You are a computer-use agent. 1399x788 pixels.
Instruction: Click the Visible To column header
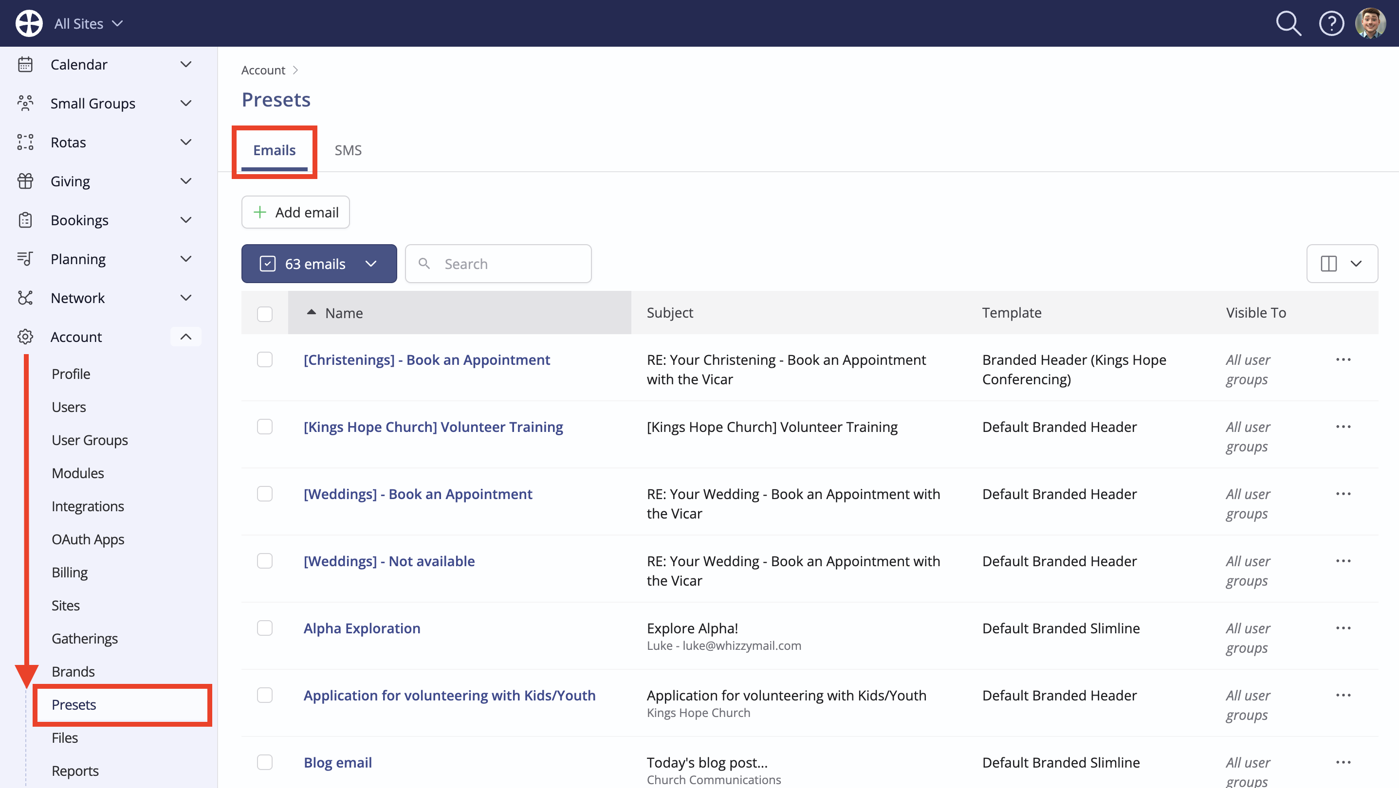point(1255,313)
